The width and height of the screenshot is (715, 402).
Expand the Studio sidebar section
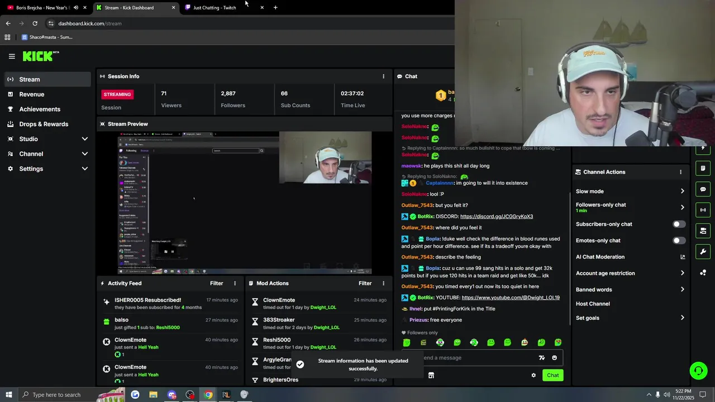(47, 139)
